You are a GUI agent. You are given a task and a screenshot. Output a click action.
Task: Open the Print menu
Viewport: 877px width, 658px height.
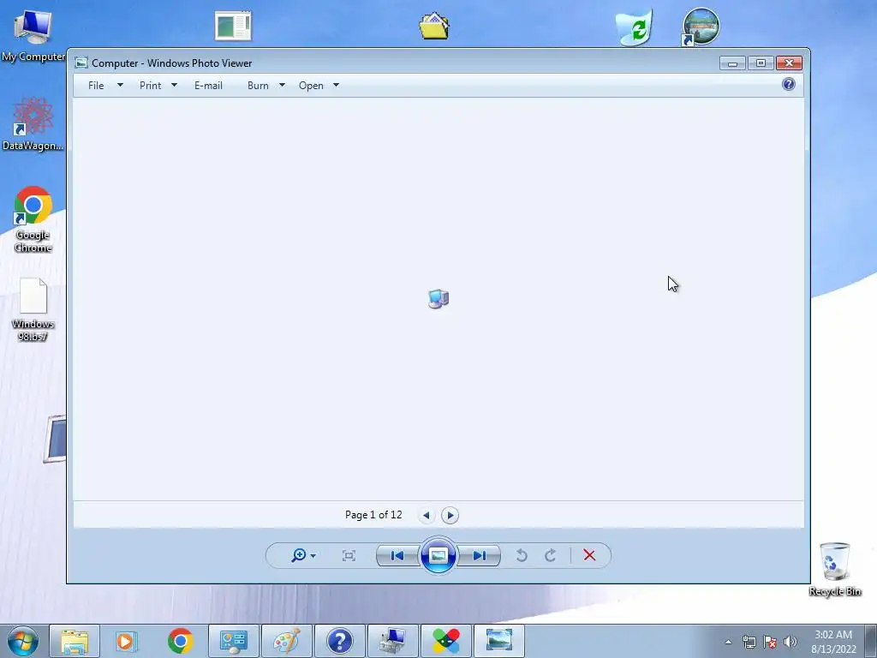tap(151, 86)
